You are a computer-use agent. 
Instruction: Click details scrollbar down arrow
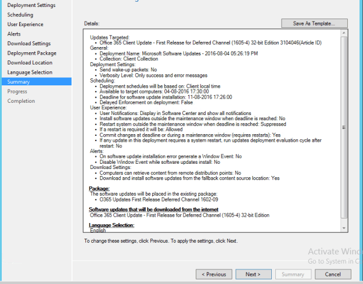coord(344,228)
